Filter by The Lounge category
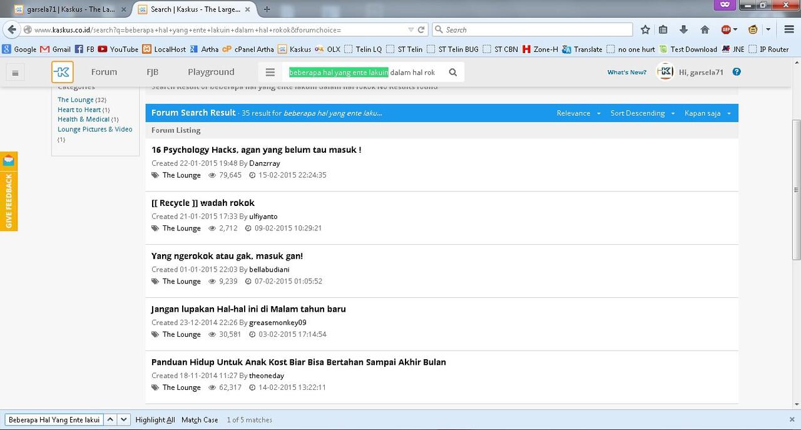 (76, 100)
